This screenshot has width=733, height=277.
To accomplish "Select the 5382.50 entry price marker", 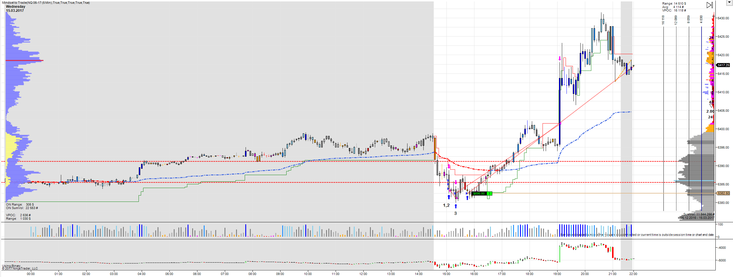I will click(723, 193).
